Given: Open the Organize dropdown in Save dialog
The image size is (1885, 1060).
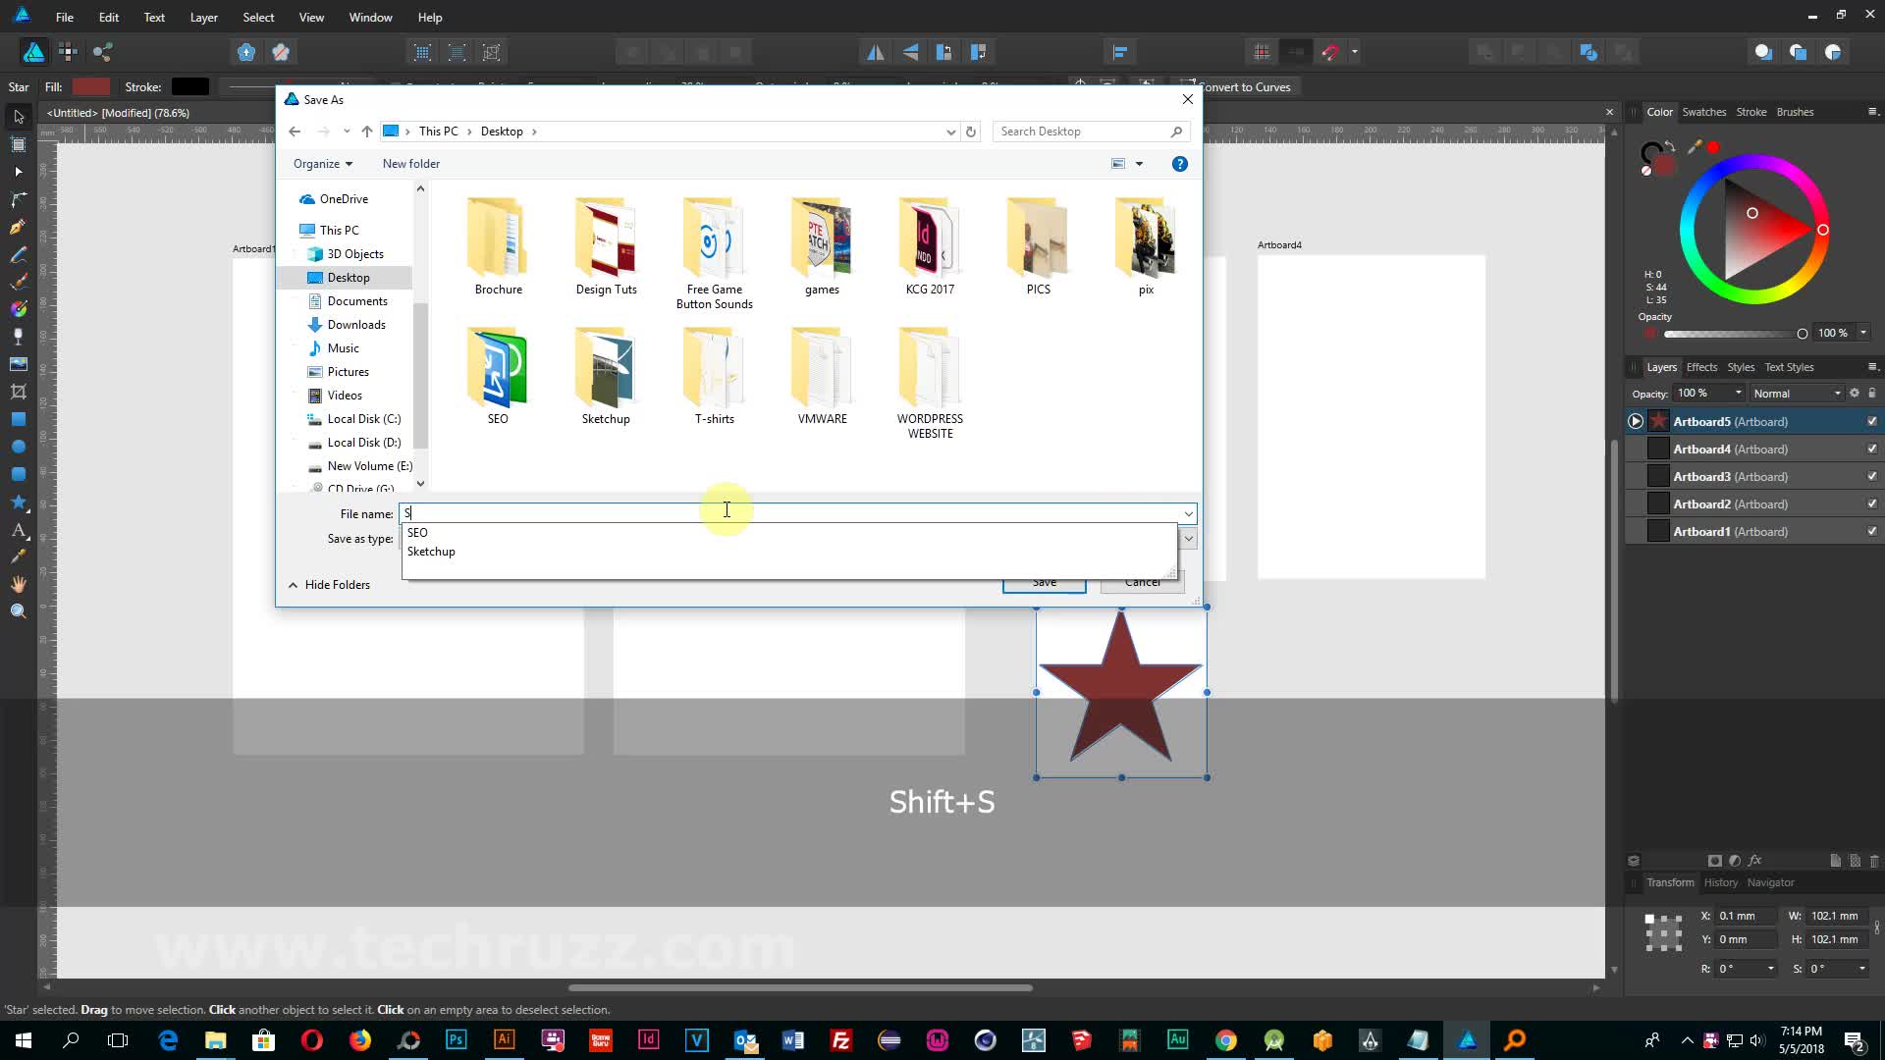Looking at the screenshot, I should [x=323, y=163].
